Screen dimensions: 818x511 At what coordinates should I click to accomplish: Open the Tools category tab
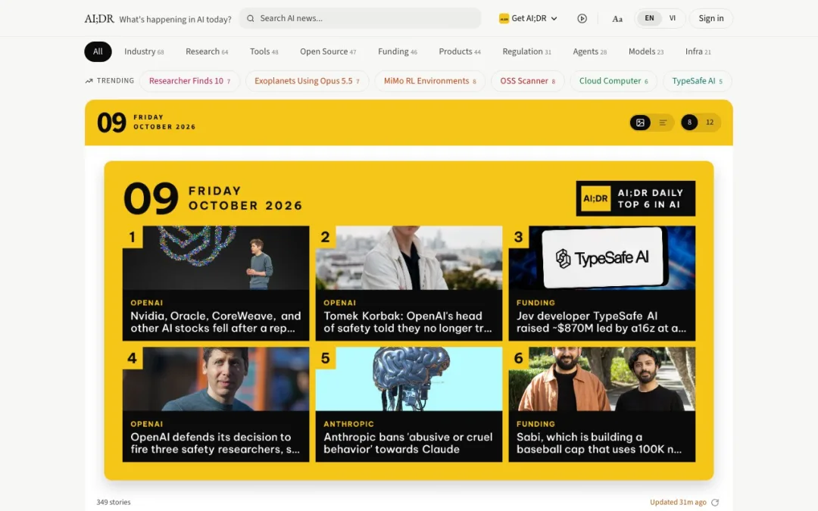click(x=264, y=51)
